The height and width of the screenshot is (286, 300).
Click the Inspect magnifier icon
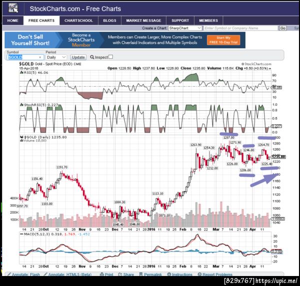pyautogui.click(x=92, y=57)
